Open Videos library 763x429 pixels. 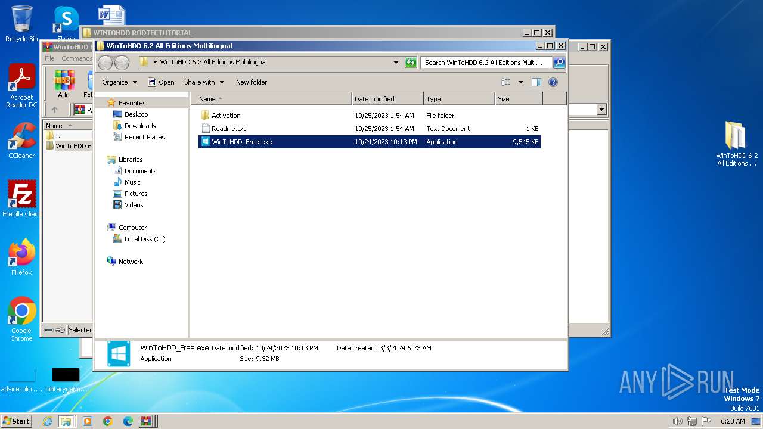point(134,205)
